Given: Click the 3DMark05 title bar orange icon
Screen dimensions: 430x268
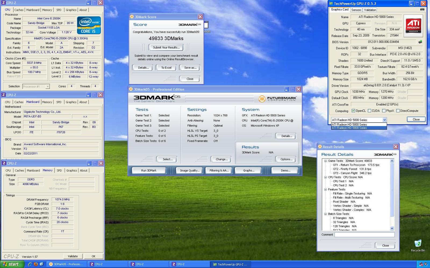Looking at the screenshot, I should pyautogui.click(x=131, y=89).
